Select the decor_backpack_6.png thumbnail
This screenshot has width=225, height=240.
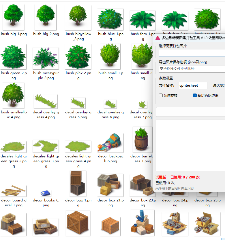(110, 143)
